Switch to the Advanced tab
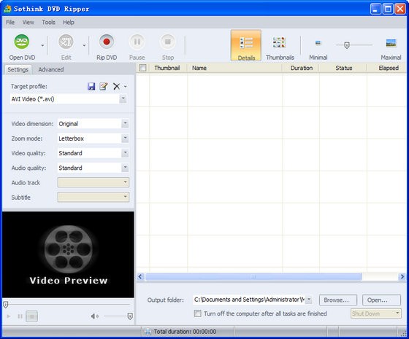The height and width of the screenshot is (339, 409). pyautogui.click(x=51, y=70)
